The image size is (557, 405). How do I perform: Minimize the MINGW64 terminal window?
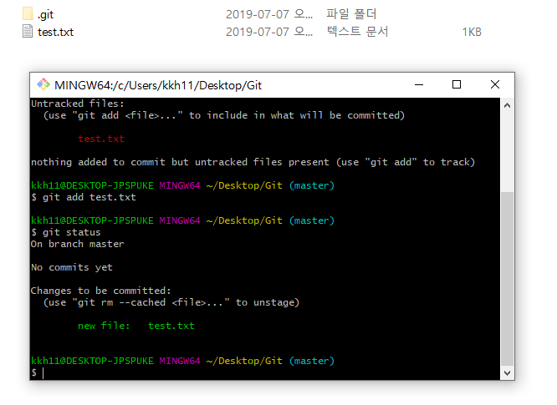[419, 85]
